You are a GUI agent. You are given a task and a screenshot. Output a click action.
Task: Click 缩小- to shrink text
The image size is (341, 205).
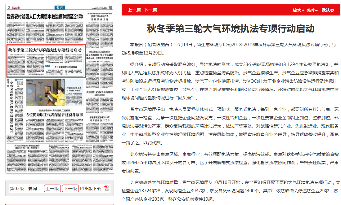pos(312,10)
